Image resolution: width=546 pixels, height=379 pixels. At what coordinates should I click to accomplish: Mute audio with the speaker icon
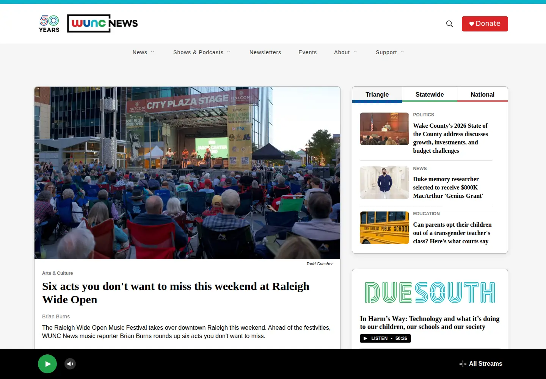coord(70,364)
